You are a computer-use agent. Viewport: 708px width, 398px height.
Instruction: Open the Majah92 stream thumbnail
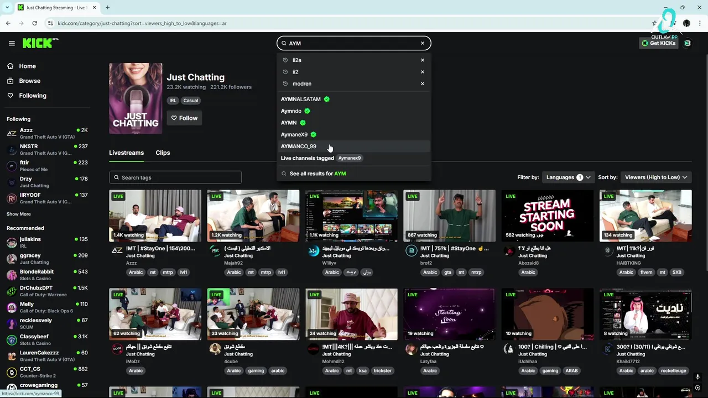click(x=253, y=216)
